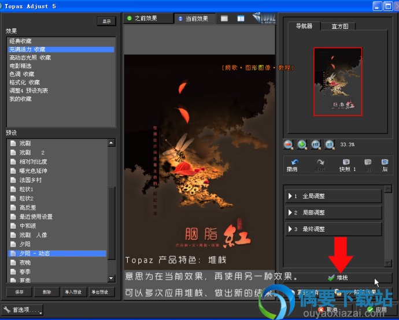Expand section 1 全局调整
This screenshot has width=399, height=320.
coord(334,196)
